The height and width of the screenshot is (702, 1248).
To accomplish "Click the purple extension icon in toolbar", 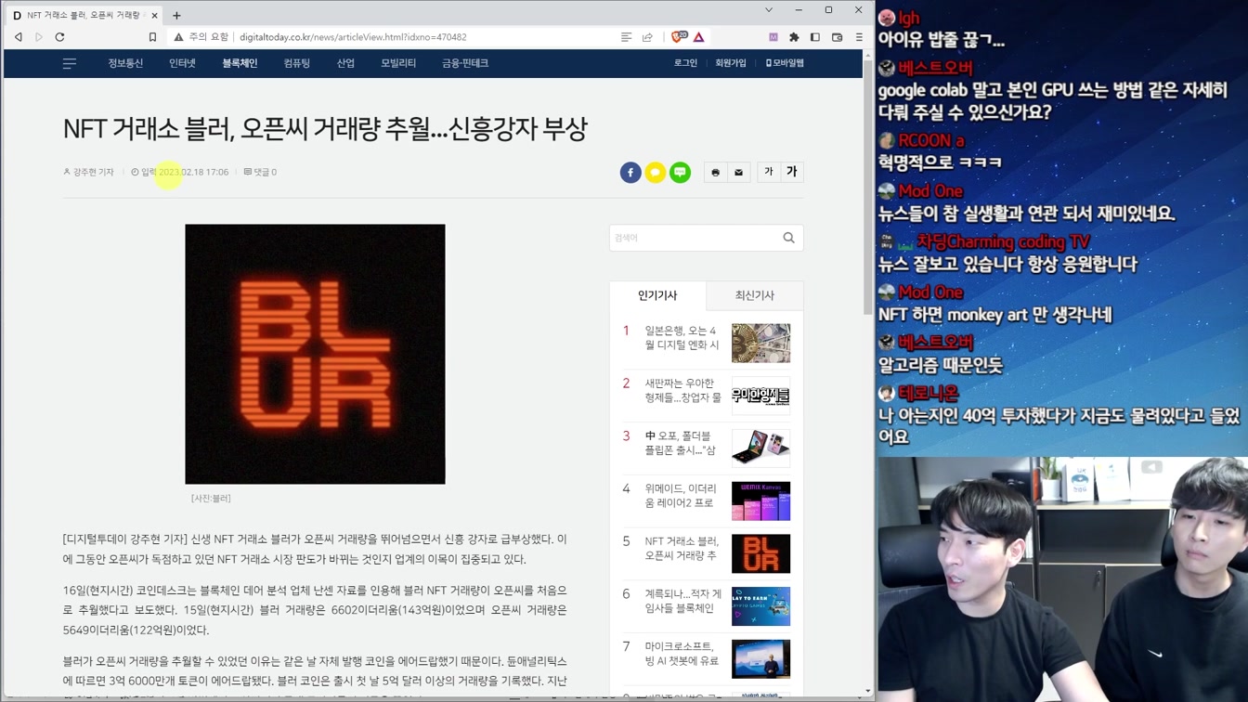I will 773,37.
